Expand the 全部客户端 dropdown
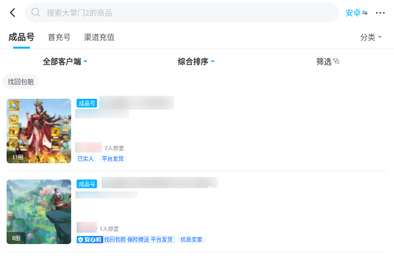Screen dimensions: 394x256 [65, 62]
